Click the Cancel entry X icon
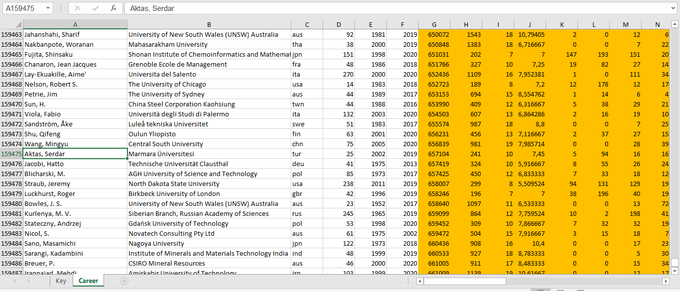The height and width of the screenshot is (291, 680). [x=78, y=8]
